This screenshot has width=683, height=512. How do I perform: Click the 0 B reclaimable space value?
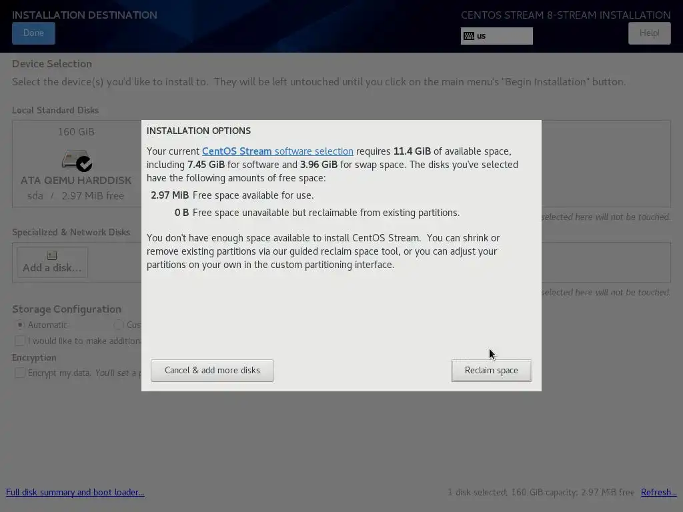coord(181,213)
